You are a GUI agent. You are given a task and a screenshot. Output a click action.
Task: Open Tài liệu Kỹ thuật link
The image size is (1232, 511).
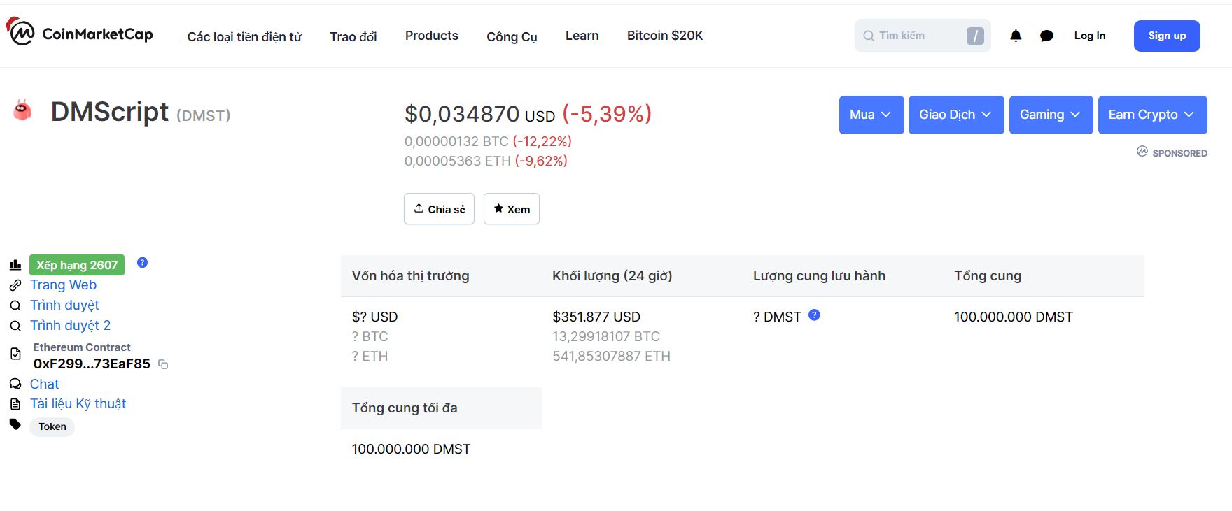pyautogui.click(x=78, y=404)
